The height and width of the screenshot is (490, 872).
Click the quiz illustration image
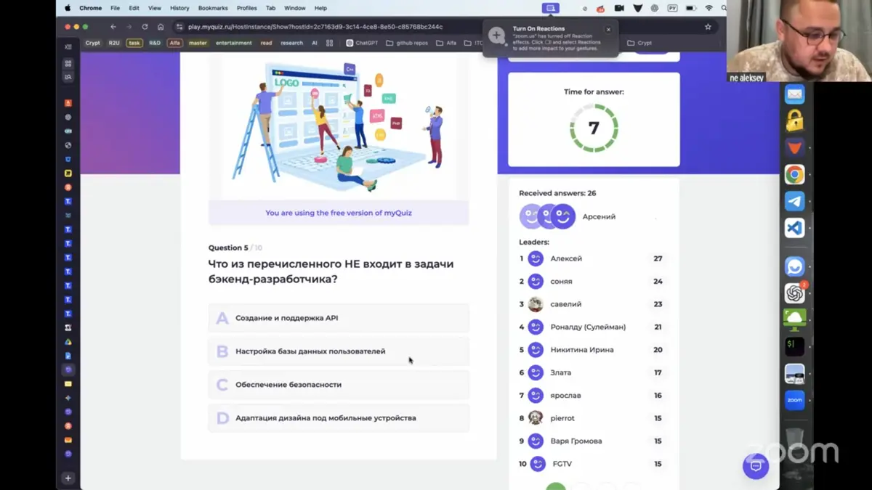(339, 127)
